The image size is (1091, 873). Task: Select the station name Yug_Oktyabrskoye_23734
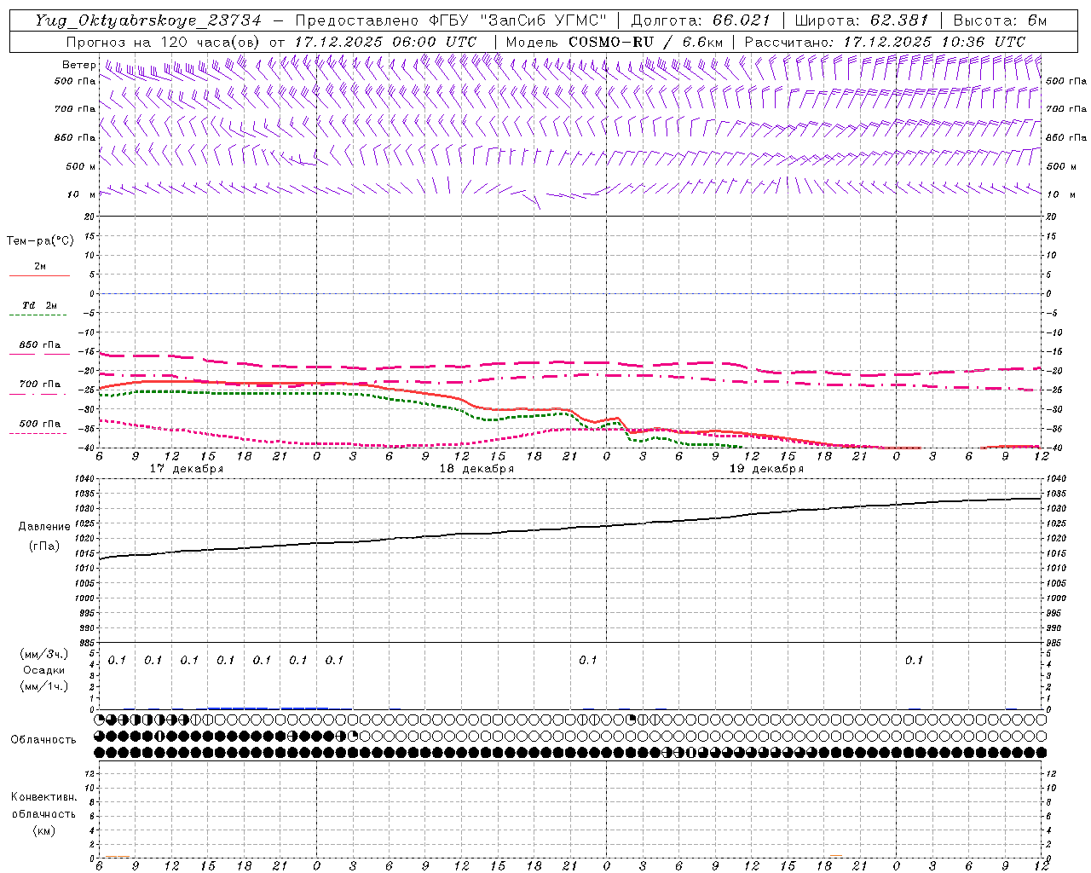[x=148, y=20]
